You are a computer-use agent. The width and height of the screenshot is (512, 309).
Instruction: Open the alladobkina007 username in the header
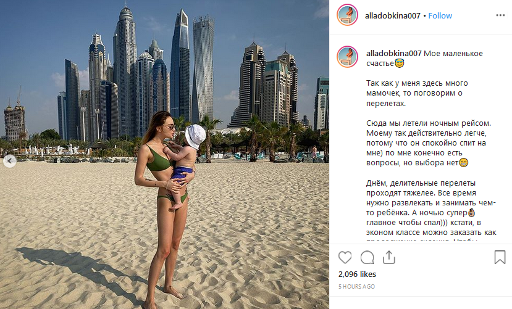click(392, 15)
